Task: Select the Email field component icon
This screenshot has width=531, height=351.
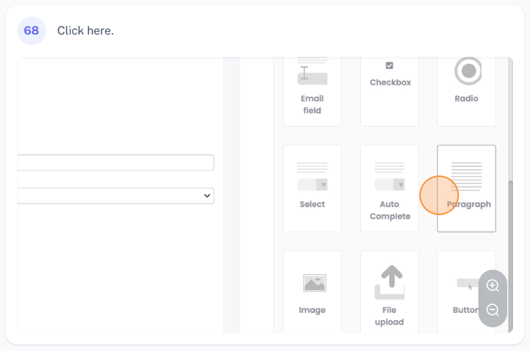Action: point(312,71)
